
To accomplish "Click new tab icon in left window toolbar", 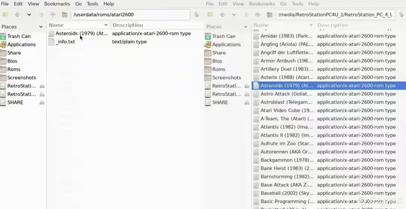I will (x=5, y=15).
